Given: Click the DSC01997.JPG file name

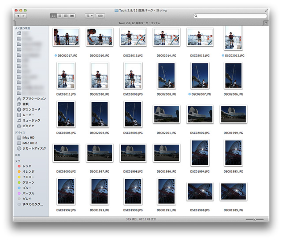Looking at the screenshot, I should (x=100, y=171).
